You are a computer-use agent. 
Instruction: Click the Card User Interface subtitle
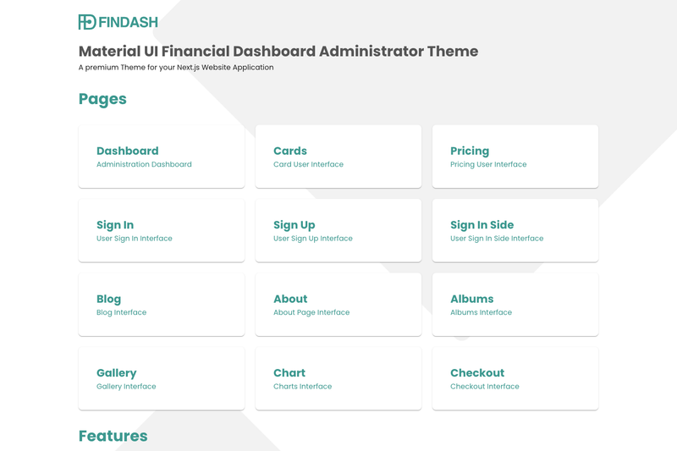tap(308, 164)
